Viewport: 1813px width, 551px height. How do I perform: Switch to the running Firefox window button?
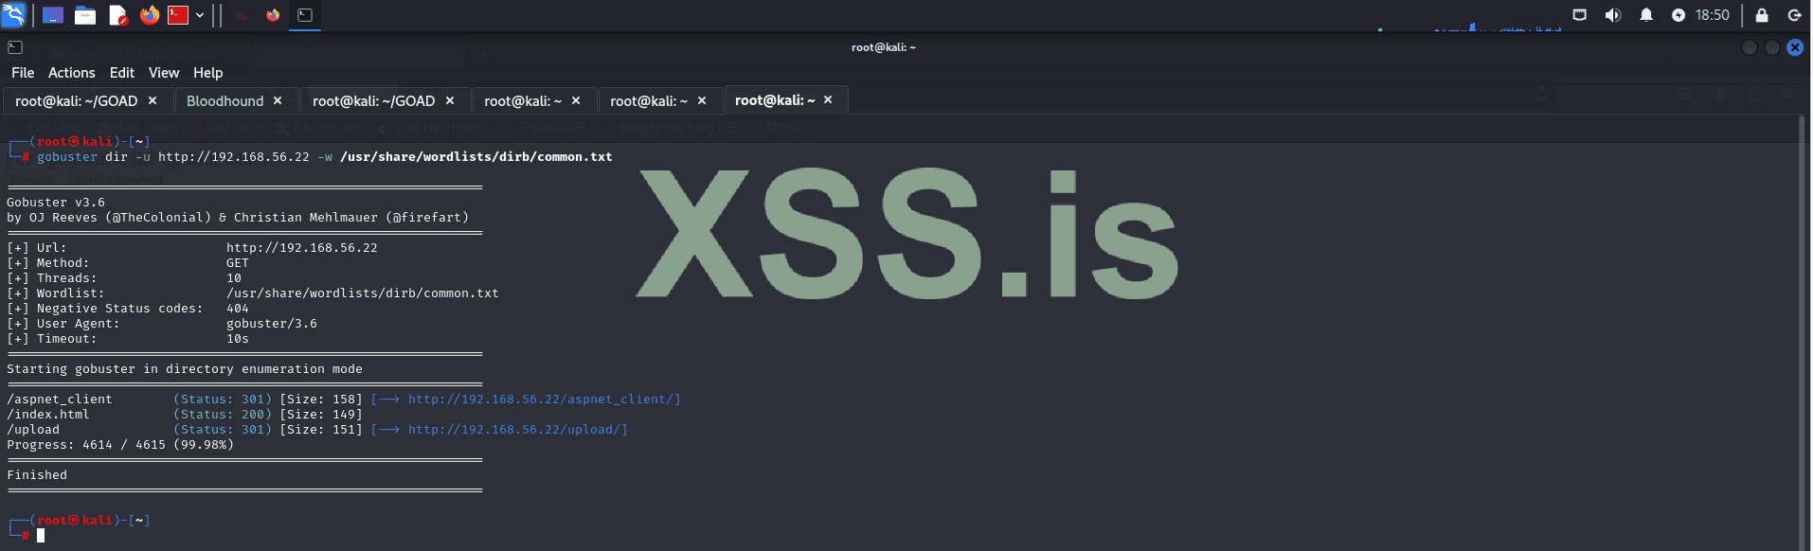click(x=273, y=15)
